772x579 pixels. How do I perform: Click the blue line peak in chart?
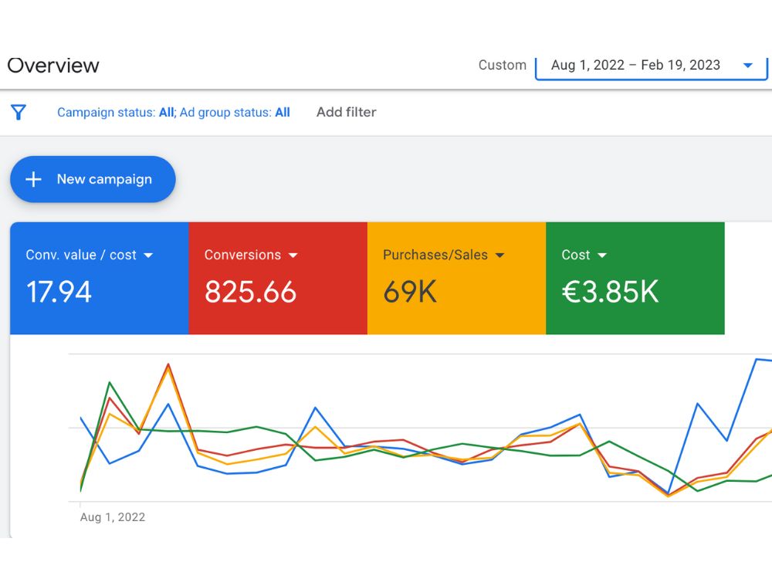tap(757, 360)
